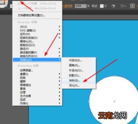Click the 路径(P) submenu arrow
138x124 pixels.
(x=60, y=49)
